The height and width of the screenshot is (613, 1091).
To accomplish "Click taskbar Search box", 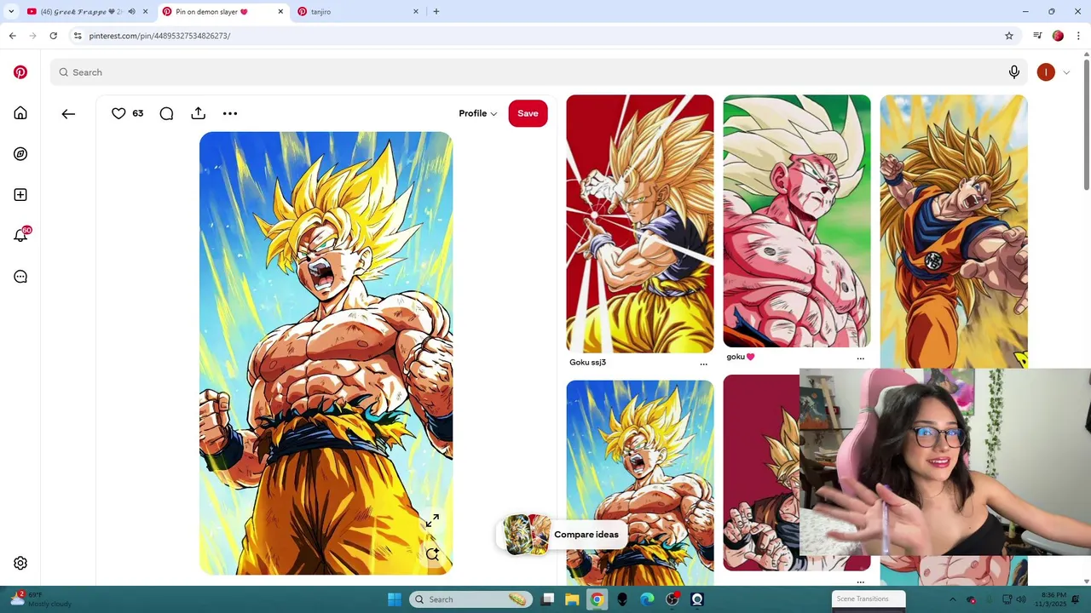I will (x=471, y=599).
